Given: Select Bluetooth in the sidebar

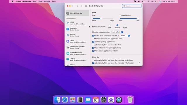Looking at the screenshot, I should pos(77,29).
